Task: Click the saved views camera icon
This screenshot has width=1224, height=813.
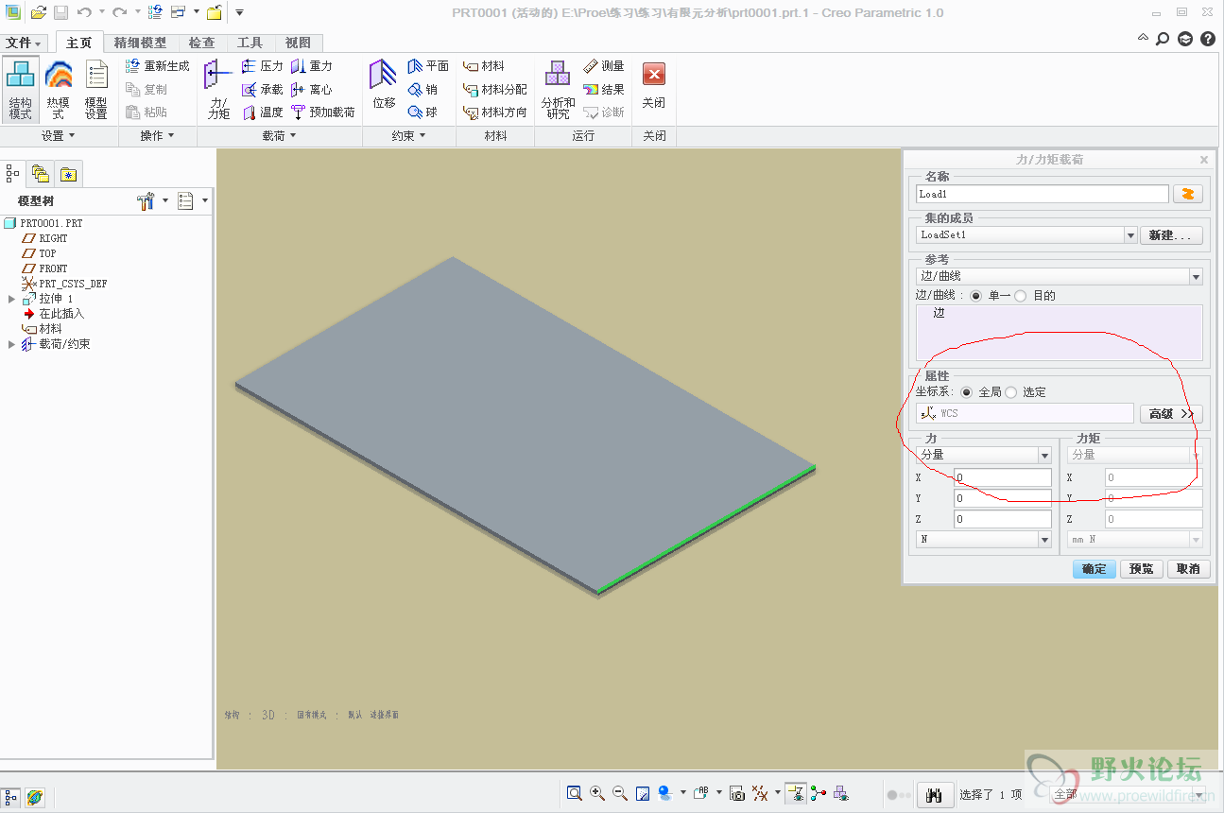Action: click(x=737, y=793)
